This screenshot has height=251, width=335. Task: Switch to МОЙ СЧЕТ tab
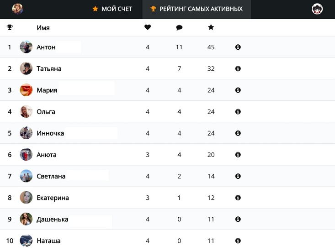point(112,9)
